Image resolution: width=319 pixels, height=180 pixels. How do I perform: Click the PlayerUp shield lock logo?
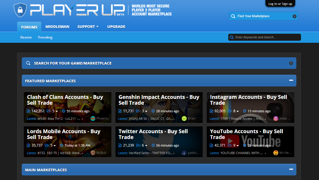tap(20, 10)
